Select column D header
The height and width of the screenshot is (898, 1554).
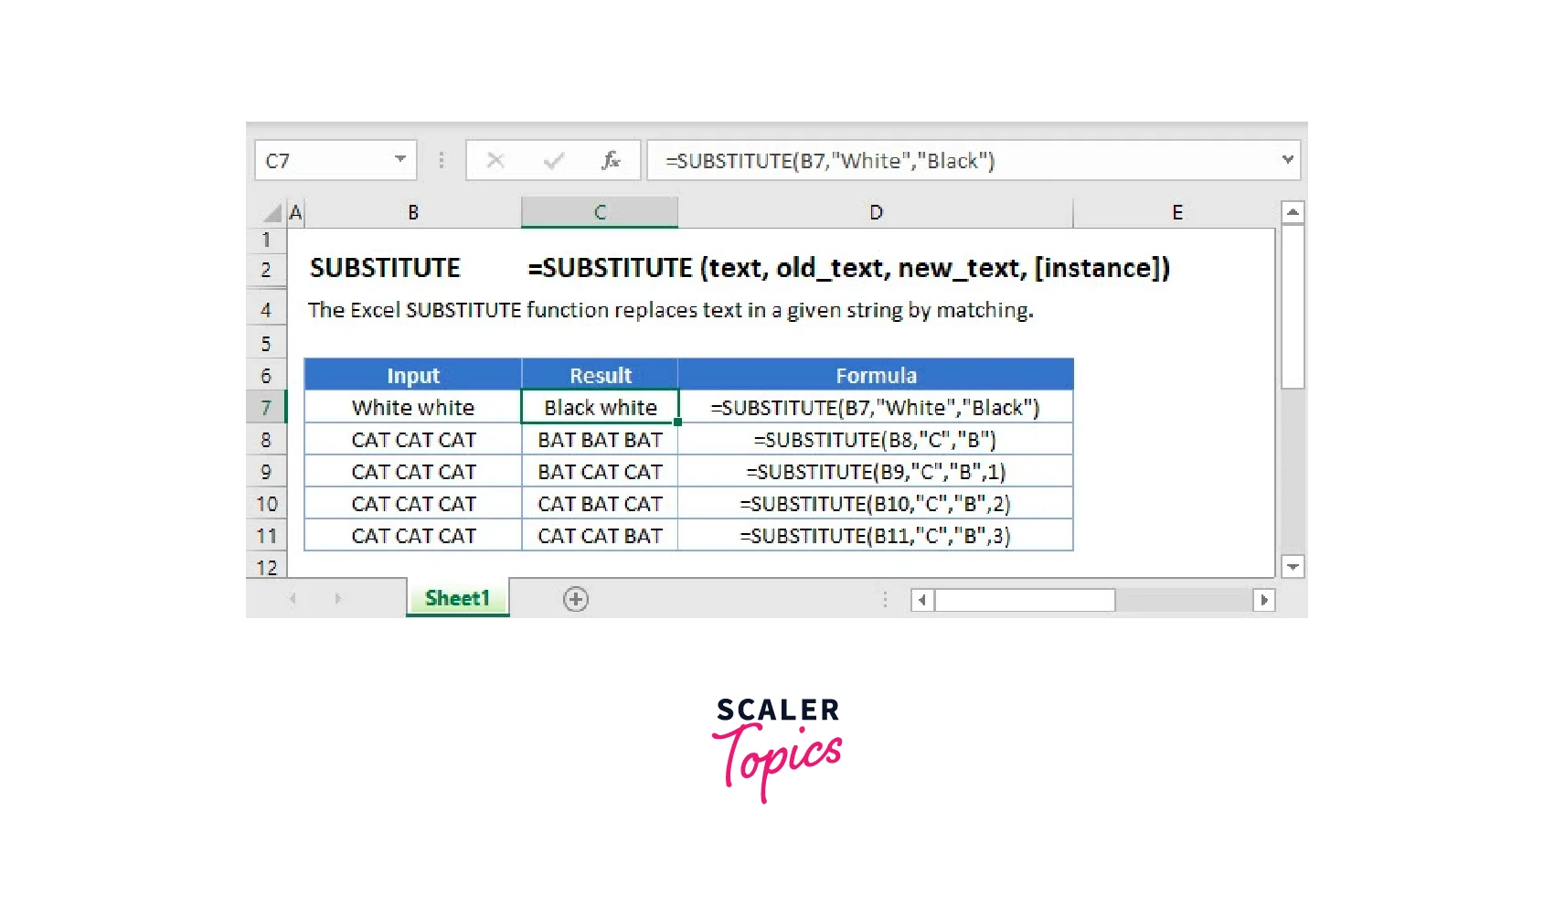tap(875, 212)
